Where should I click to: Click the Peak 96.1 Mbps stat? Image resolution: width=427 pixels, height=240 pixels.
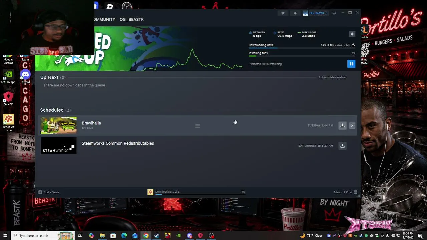(x=283, y=34)
